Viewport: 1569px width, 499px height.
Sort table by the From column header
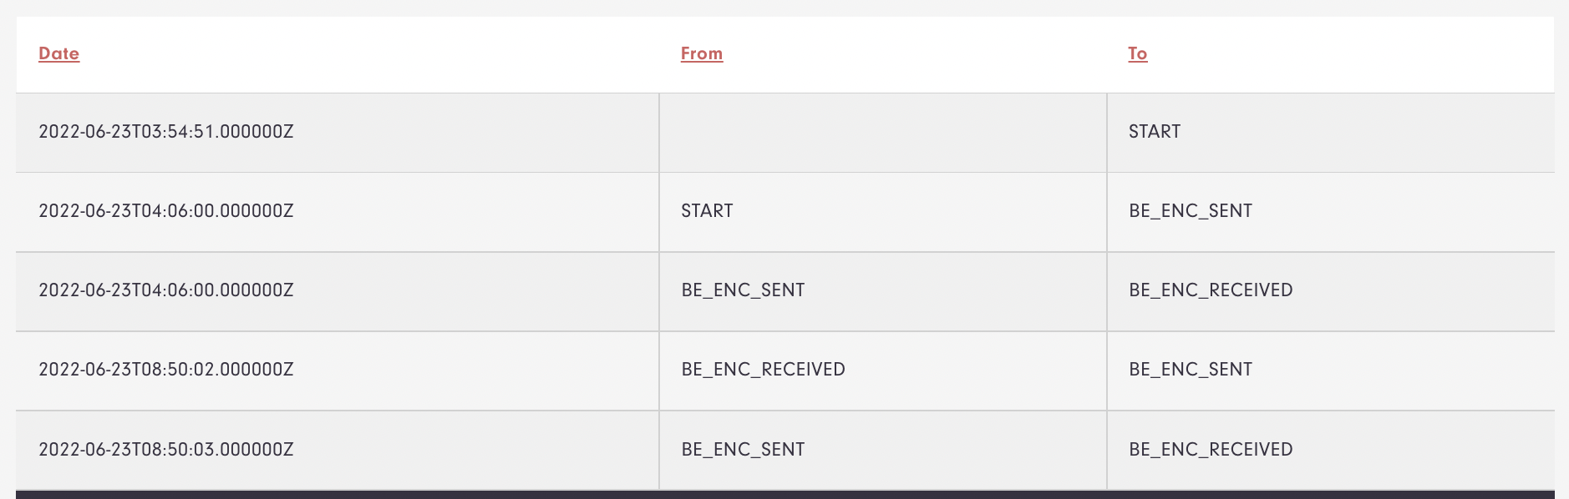tap(702, 53)
